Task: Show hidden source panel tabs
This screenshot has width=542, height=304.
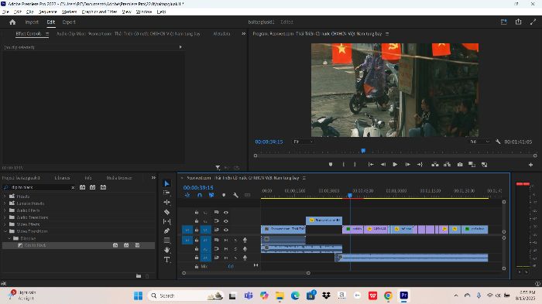Action: point(244,33)
